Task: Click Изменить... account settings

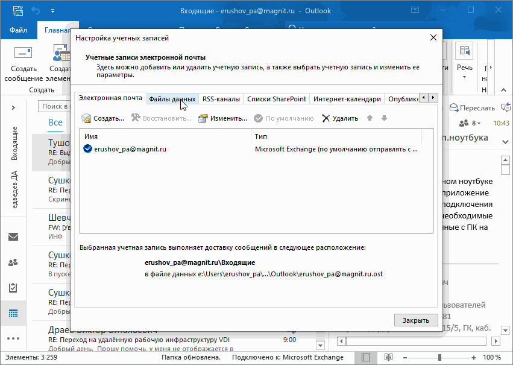Action: point(222,118)
